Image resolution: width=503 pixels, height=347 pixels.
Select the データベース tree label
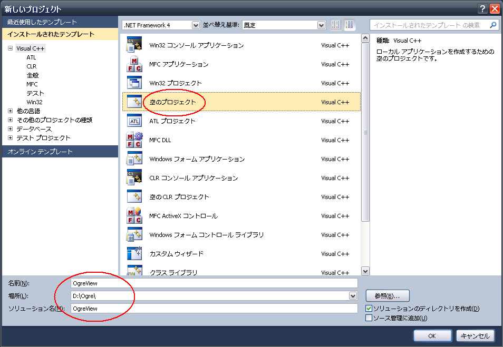tap(34, 129)
